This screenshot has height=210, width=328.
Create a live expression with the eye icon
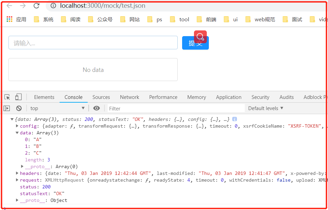point(96,108)
